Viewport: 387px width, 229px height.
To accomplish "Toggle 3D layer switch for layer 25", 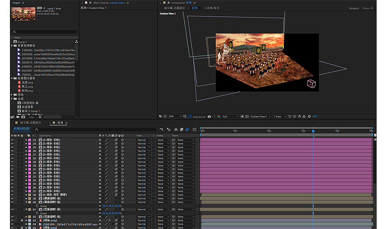I will (x=122, y=147).
